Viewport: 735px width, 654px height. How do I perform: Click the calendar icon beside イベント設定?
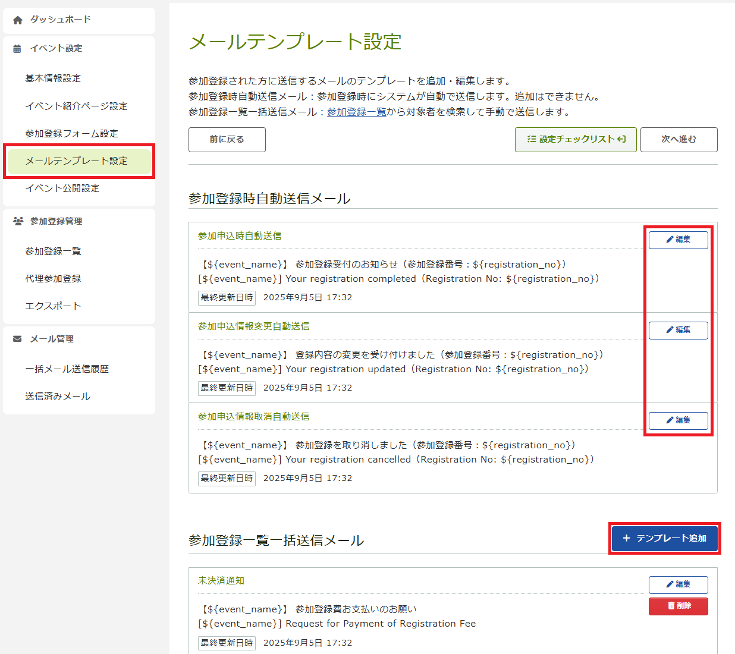[17, 49]
